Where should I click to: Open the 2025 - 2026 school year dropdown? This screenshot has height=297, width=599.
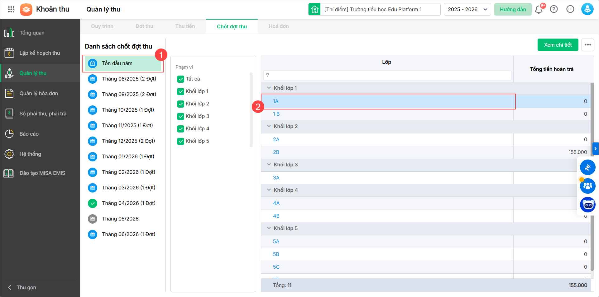click(x=467, y=9)
